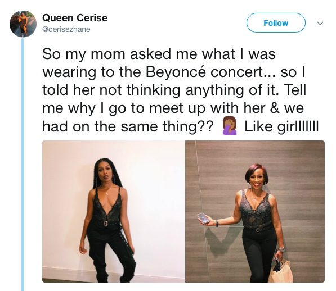Follow Queen Cerise
This screenshot has height=291, width=336.
point(276,23)
